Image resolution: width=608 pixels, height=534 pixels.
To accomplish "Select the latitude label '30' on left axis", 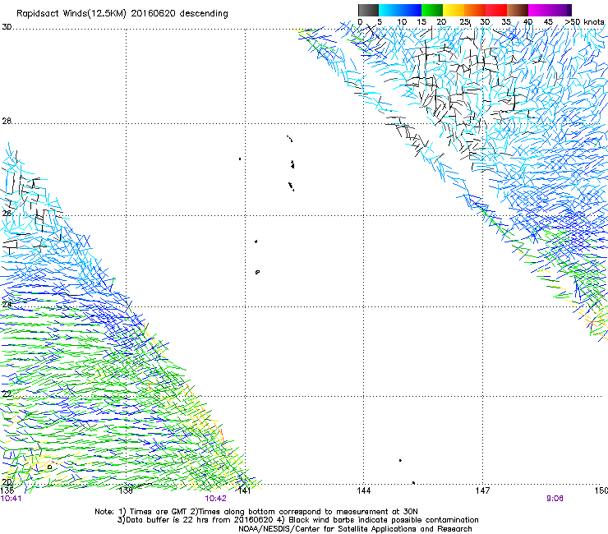I will click(x=7, y=27).
